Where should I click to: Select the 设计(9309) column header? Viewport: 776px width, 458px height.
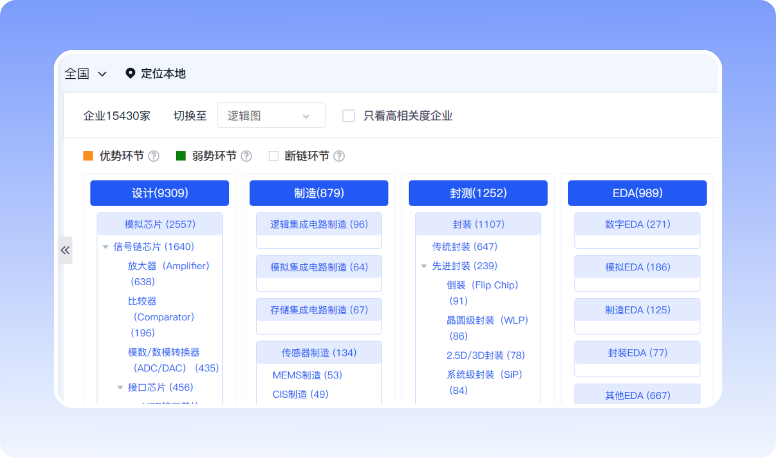159,193
